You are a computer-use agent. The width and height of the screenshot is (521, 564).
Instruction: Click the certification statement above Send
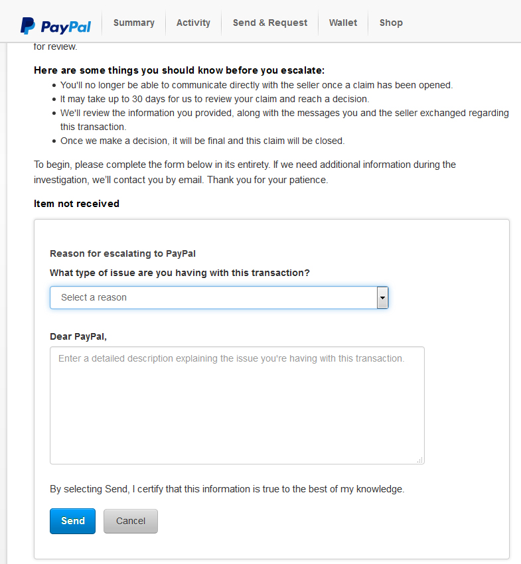click(x=227, y=489)
